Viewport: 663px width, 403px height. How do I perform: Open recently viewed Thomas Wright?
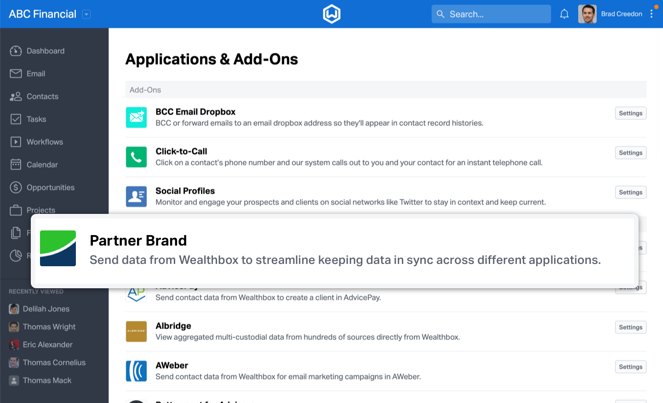[49, 327]
